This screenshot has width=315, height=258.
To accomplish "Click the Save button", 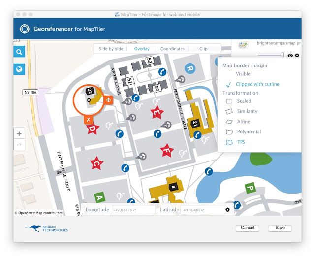I will 280,228.
